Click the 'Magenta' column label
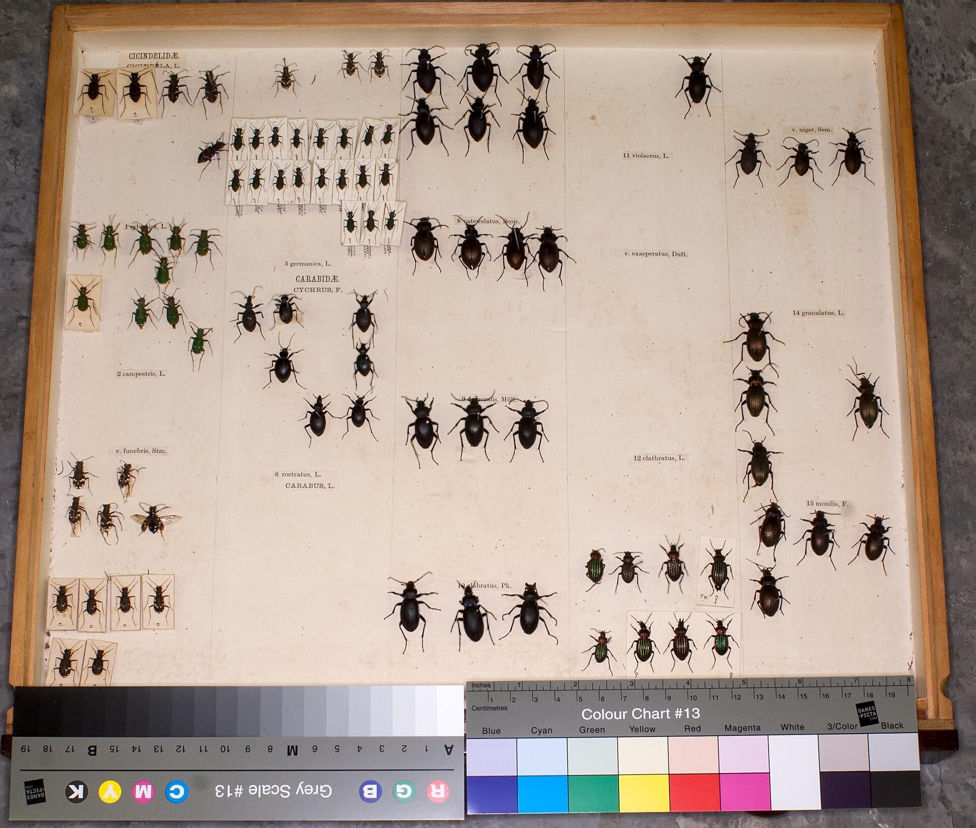976x828 pixels. (x=742, y=728)
